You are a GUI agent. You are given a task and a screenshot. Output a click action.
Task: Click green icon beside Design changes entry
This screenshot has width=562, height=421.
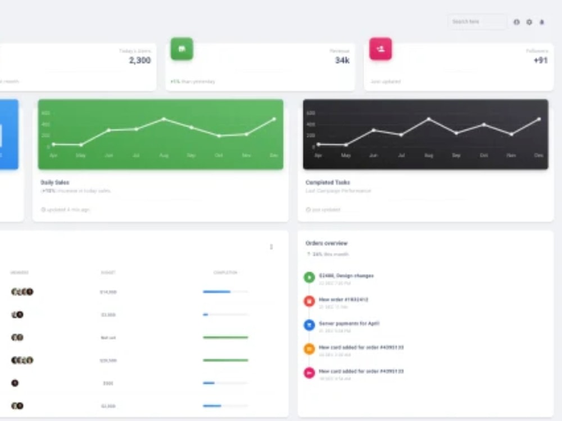point(309,277)
